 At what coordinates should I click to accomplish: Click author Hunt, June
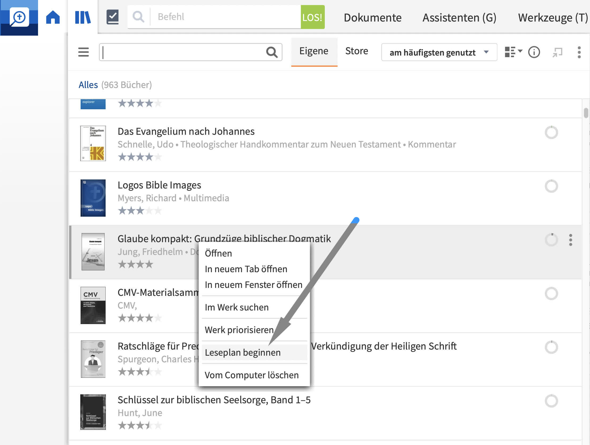pyautogui.click(x=140, y=413)
